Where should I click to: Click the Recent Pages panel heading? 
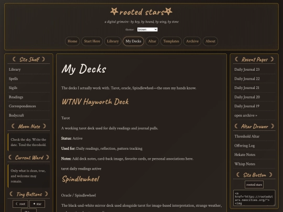click(x=254, y=59)
